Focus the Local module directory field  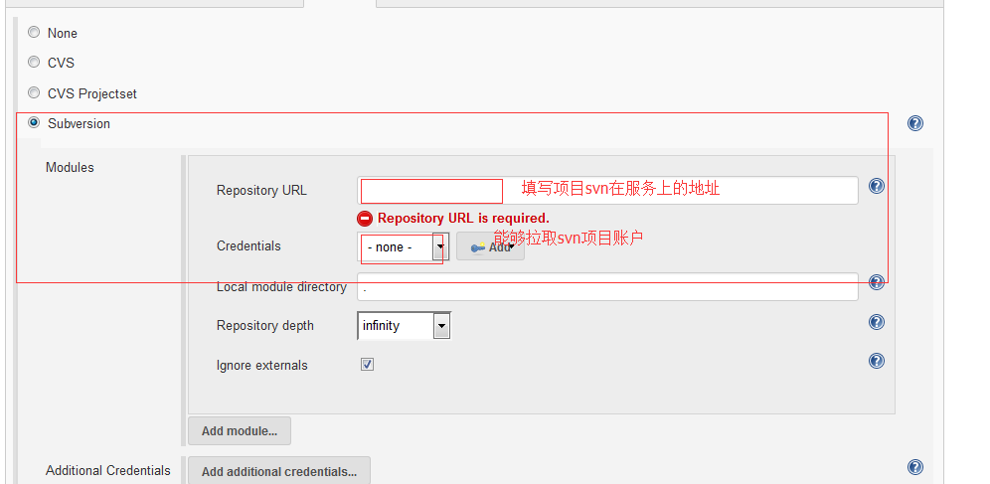[x=607, y=286]
